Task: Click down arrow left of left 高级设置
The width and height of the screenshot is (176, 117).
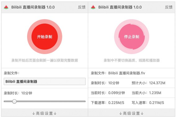Action: 34,113
